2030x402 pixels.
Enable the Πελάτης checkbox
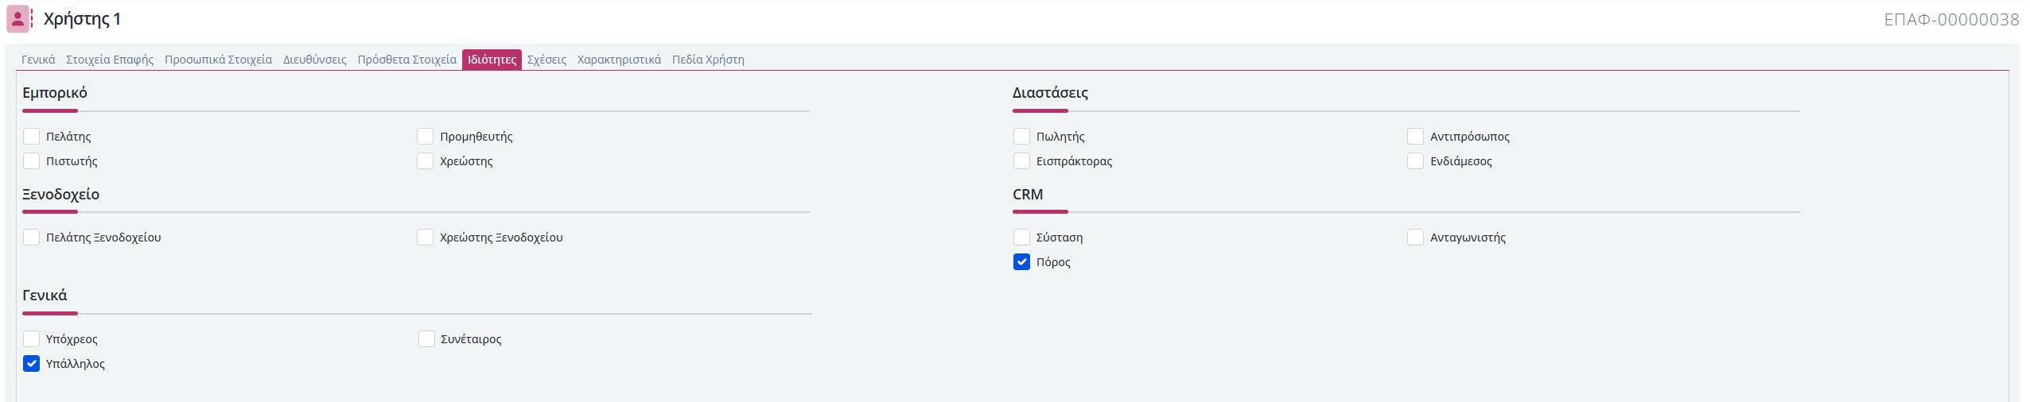coord(31,137)
